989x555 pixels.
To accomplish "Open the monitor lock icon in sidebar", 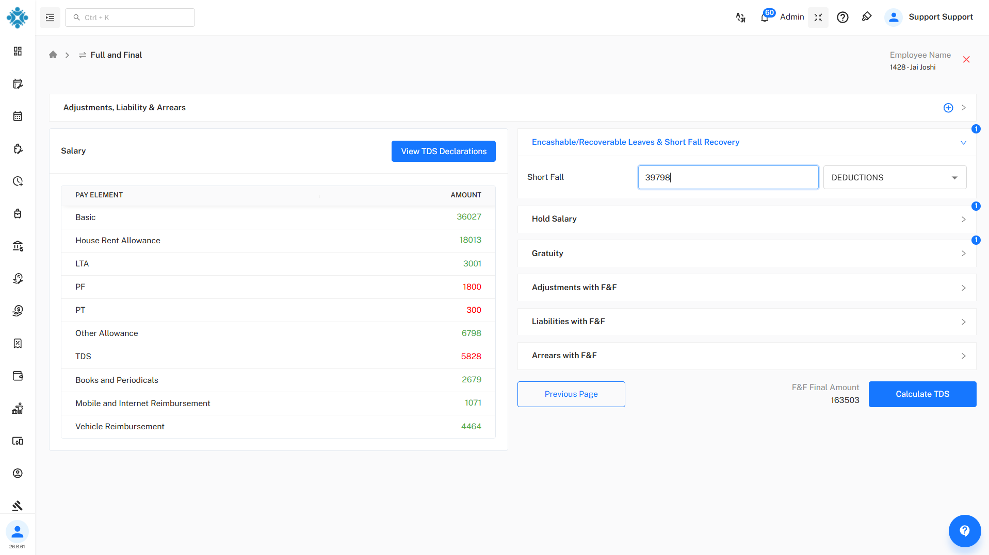I will (x=18, y=441).
